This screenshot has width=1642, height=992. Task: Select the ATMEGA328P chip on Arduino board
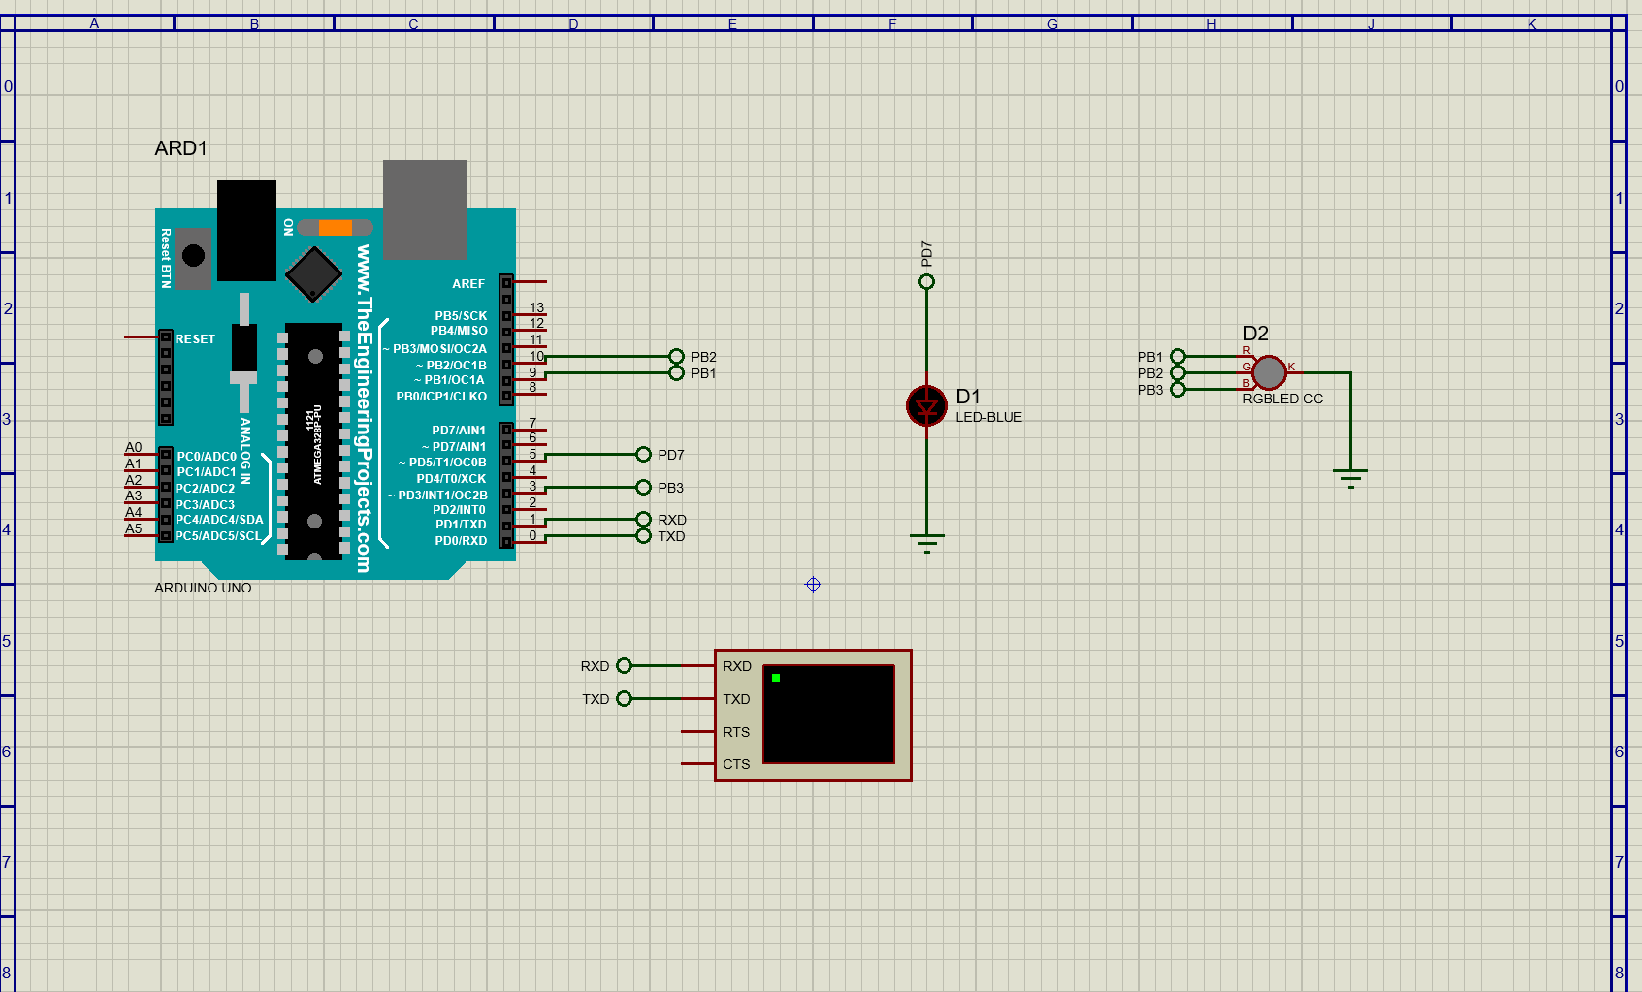click(313, 441)
